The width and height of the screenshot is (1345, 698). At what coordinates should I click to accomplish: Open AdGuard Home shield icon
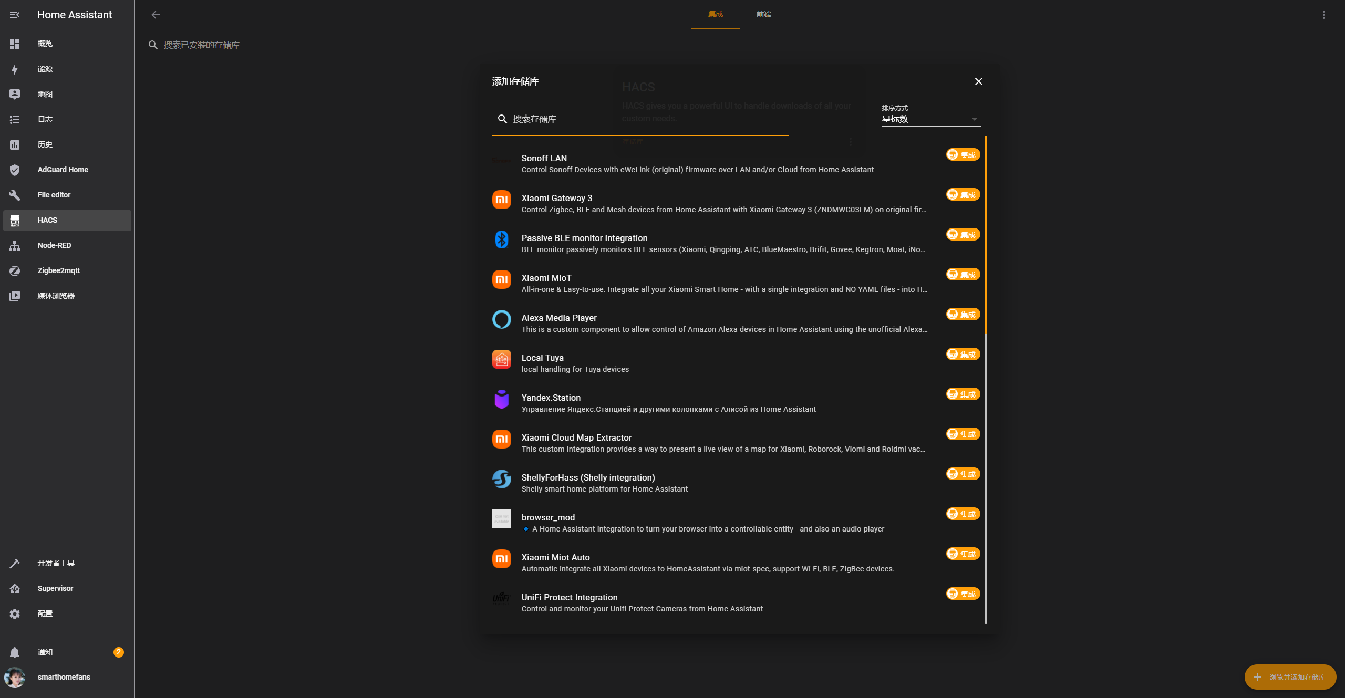pyautogui.click(x=15, y=170)
